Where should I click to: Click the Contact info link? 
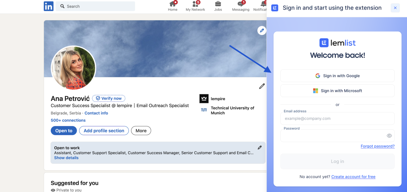96,113
